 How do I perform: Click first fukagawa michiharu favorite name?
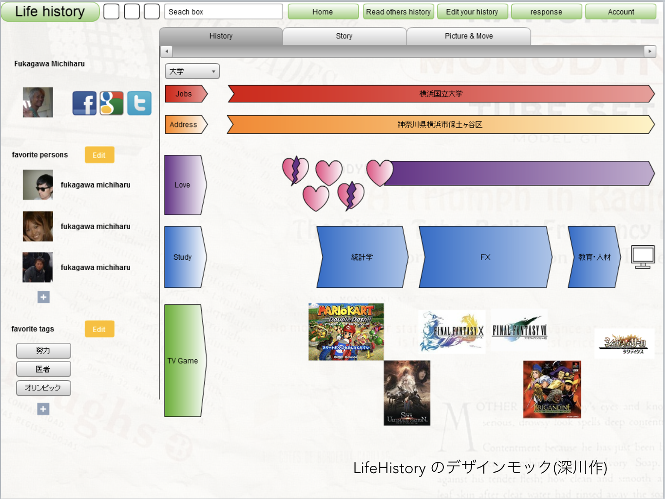(x=96, y=185)
